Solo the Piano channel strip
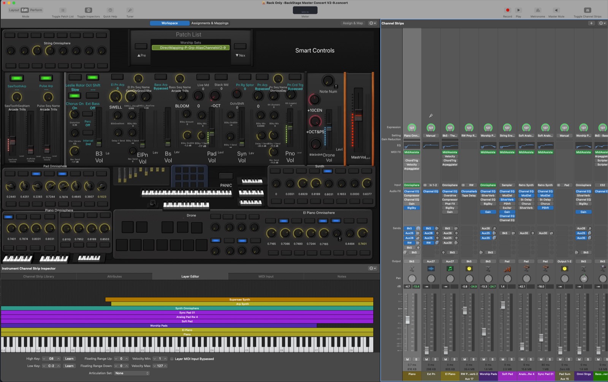 click(x=416, y=359)
